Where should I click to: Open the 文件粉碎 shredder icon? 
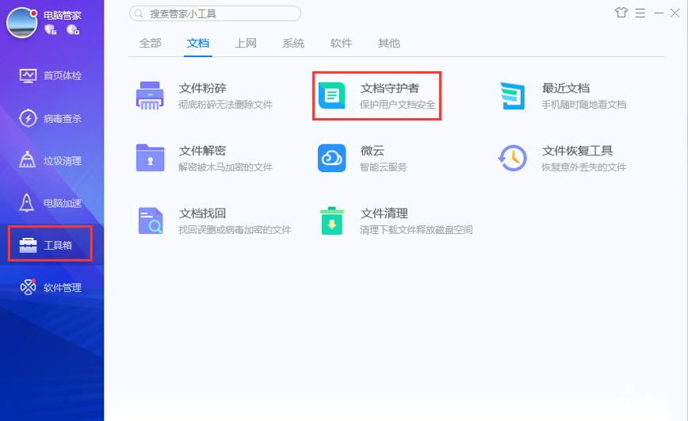coord(150,95)
